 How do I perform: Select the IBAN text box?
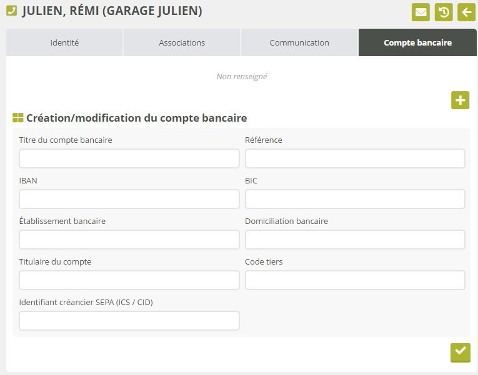pos(129,199)
